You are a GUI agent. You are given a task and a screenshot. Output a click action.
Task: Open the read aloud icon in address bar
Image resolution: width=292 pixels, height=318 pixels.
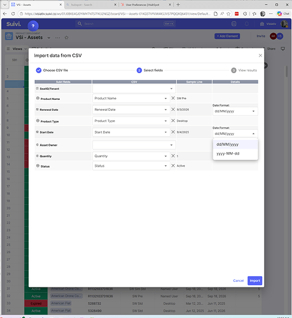click(x=222, y=14)
